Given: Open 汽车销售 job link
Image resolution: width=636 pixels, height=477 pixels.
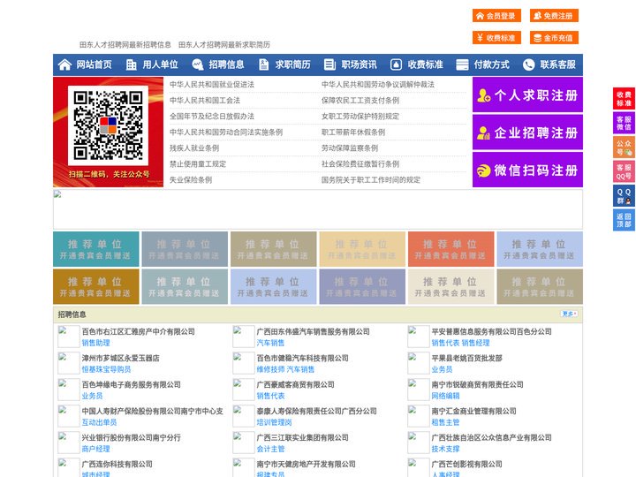Looking at the screenshot, I should tap(270, 343).
